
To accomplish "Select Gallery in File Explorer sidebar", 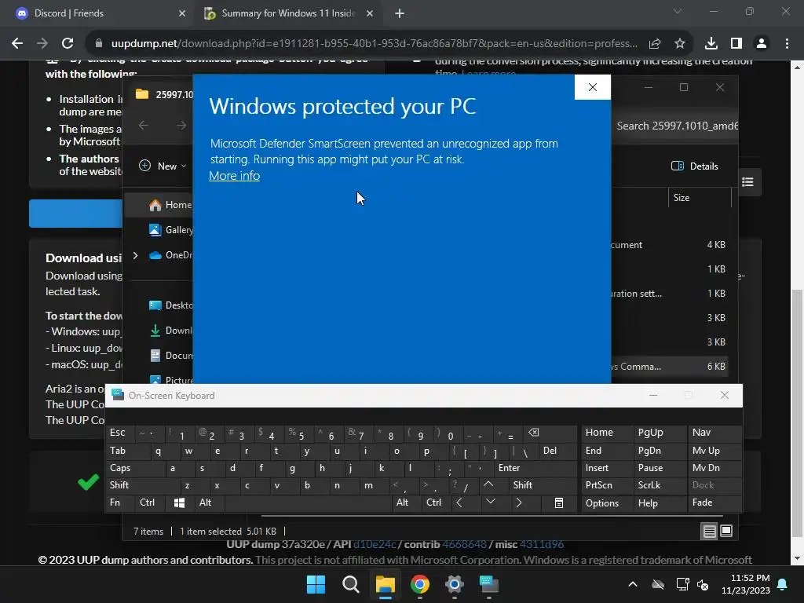I will point(171,230).
